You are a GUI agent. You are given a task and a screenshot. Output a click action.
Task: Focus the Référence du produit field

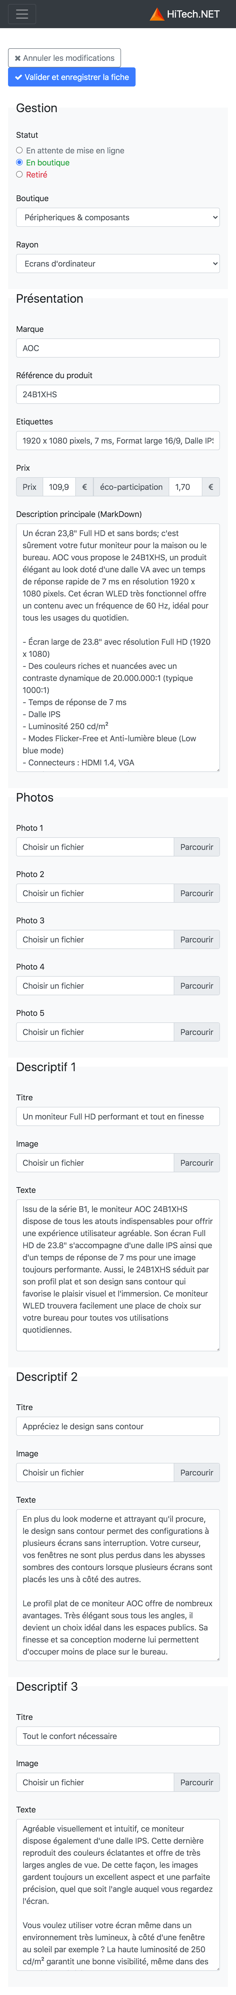point(117,394)
